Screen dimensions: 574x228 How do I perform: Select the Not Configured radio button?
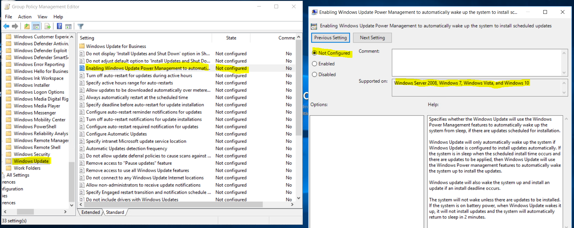click(314, 53)
